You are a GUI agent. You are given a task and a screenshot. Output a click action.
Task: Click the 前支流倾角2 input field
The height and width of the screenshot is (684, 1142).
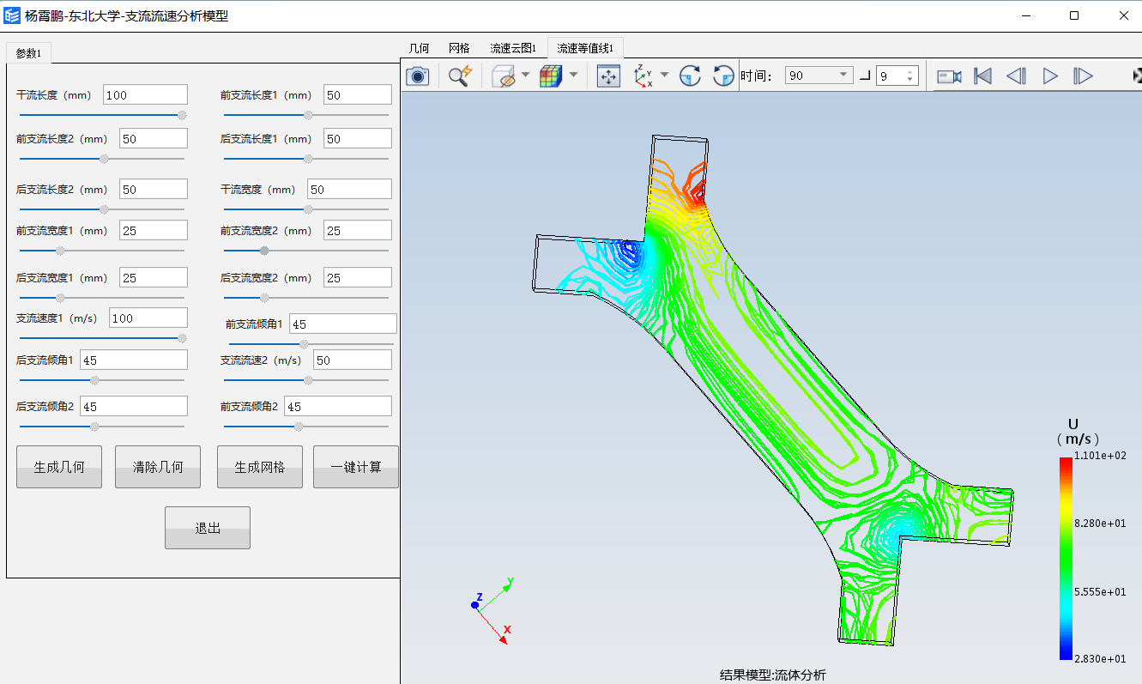[x=338, y=406]
